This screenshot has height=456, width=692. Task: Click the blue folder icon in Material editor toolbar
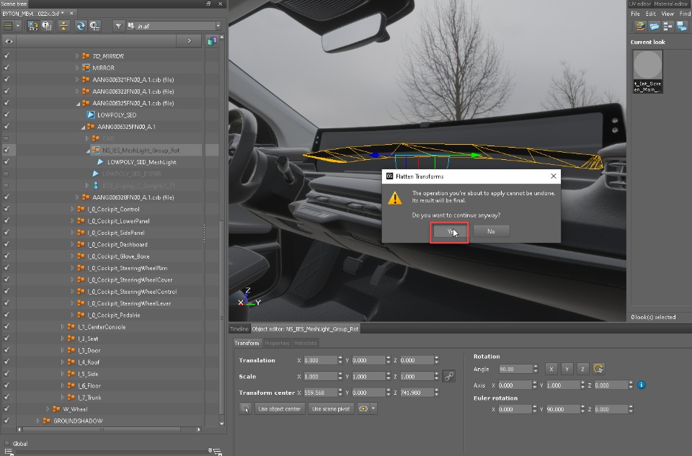tap(654, 27)
